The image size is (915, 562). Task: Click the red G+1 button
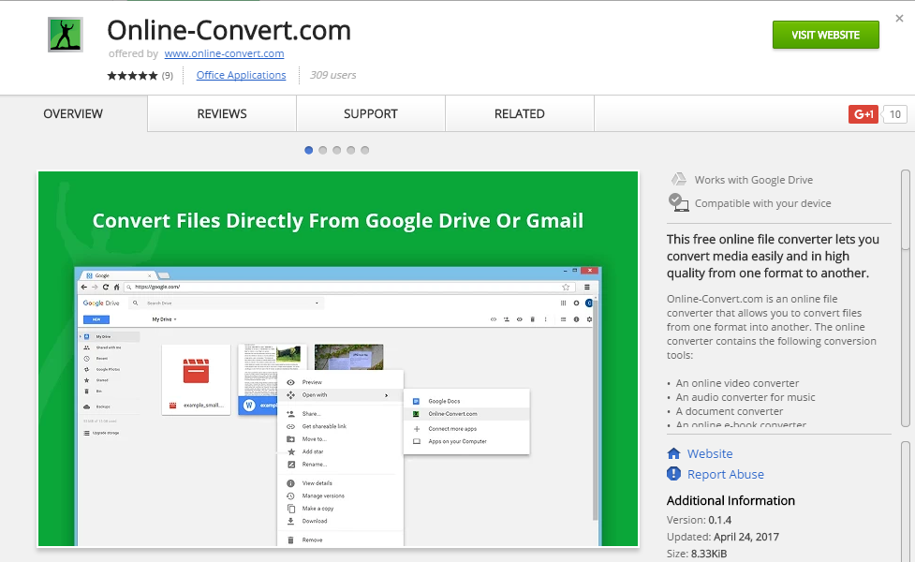[x=863, y=114]
